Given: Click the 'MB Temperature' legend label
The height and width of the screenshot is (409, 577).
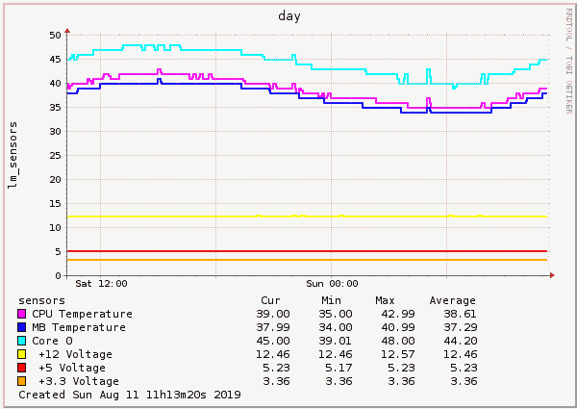Looking at the screenshot, I should [79, 327].
